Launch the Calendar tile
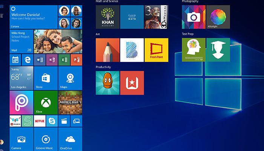Viewport: 264px width, 151px height. (x=15, y=60)
